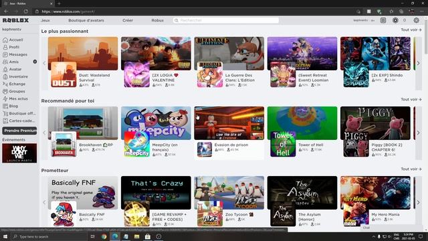Open the That's Crazy banner thumbnail
Image resolution: width=428 pixels, height=241 pixels.
tap(156, 193)
